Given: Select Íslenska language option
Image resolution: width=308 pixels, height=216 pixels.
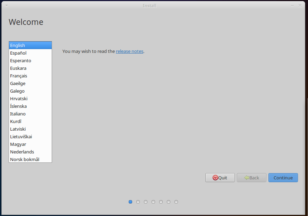Looking at the screenshot, I should point(30,106).
